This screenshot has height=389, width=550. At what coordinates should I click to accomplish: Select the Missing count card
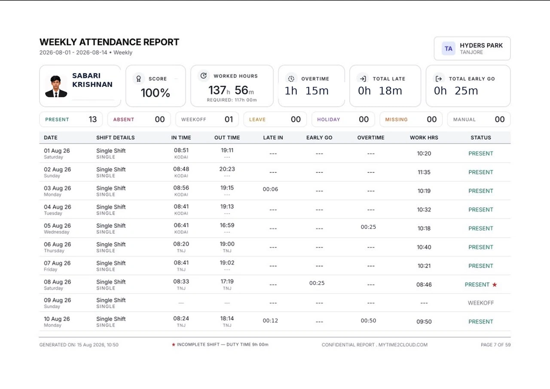(x=411, y=119)
